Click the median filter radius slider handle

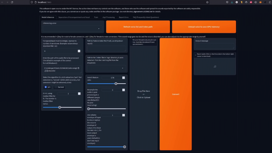coord(60,107)
